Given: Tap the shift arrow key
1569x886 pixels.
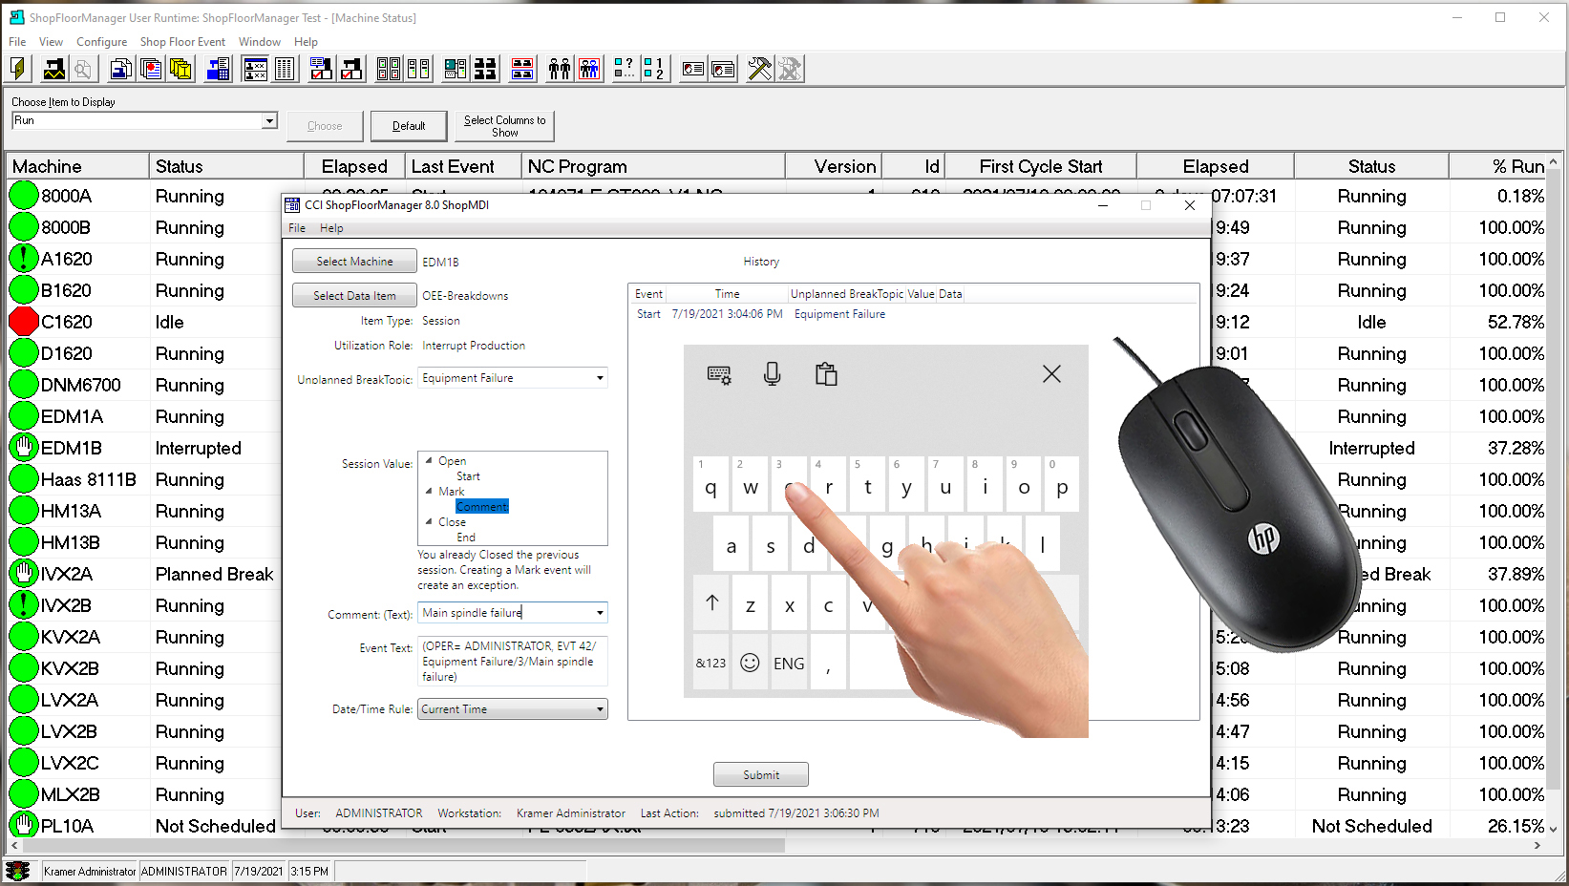Looking at the screenshot, I should click(x=711, y=603).
